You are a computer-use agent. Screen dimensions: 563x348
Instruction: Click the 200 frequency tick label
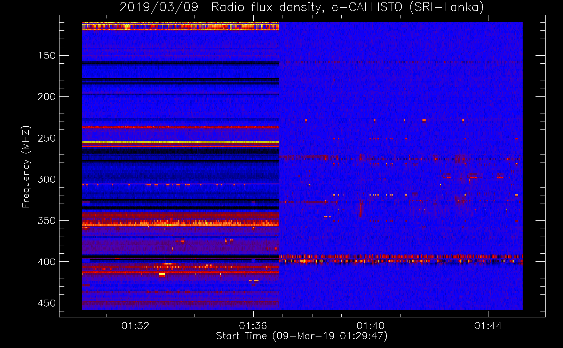(47, 97)
